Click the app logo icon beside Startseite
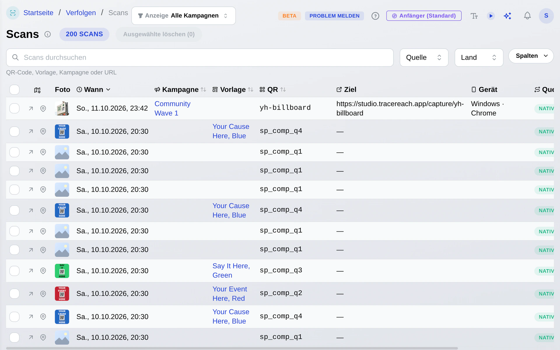Viewport: 560px width, 350px height. pos(13,13)
